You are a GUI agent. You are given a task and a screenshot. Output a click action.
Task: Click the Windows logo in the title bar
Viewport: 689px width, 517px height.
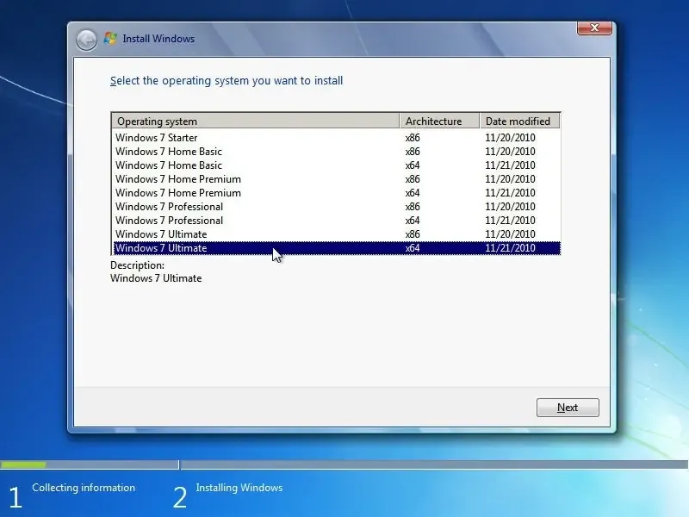(110, 38)
